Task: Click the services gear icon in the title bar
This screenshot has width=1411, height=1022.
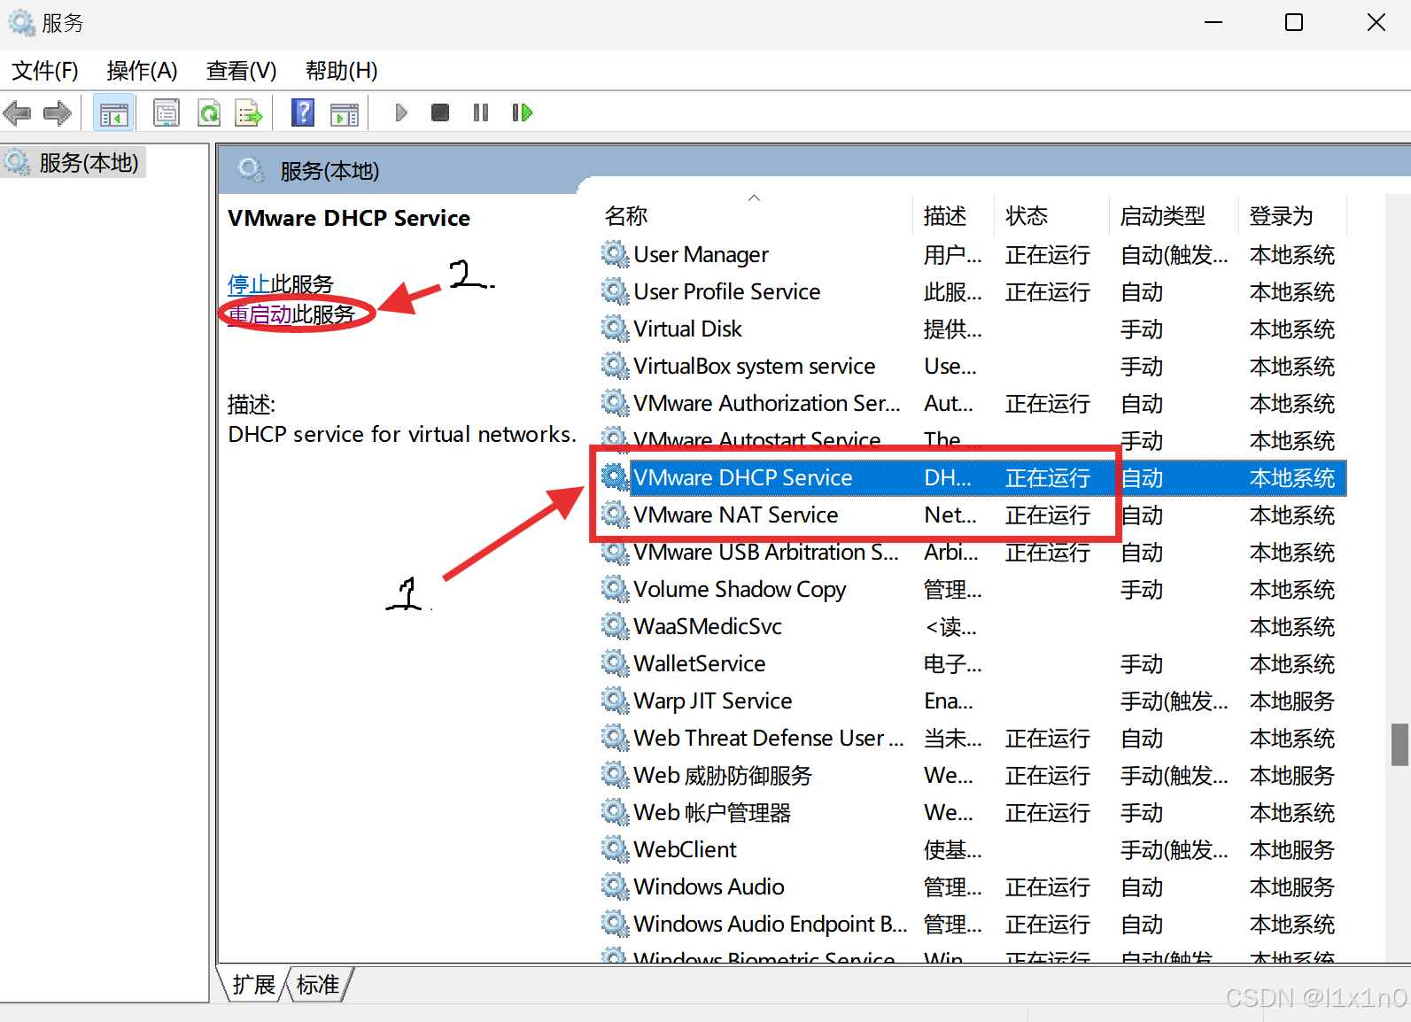Action: [21, 22]
